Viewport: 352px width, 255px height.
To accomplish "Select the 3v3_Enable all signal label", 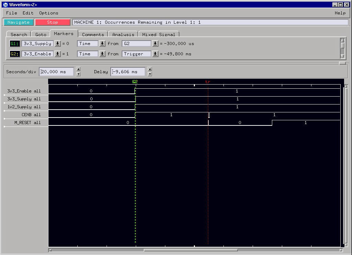I will click(x=24, y=91).
